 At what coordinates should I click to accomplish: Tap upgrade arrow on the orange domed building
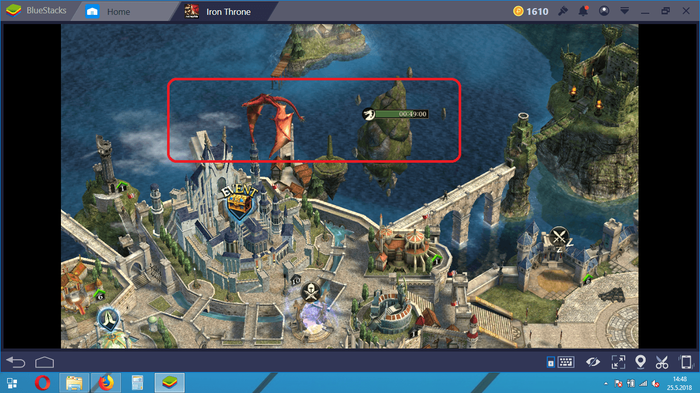(437, 259)
